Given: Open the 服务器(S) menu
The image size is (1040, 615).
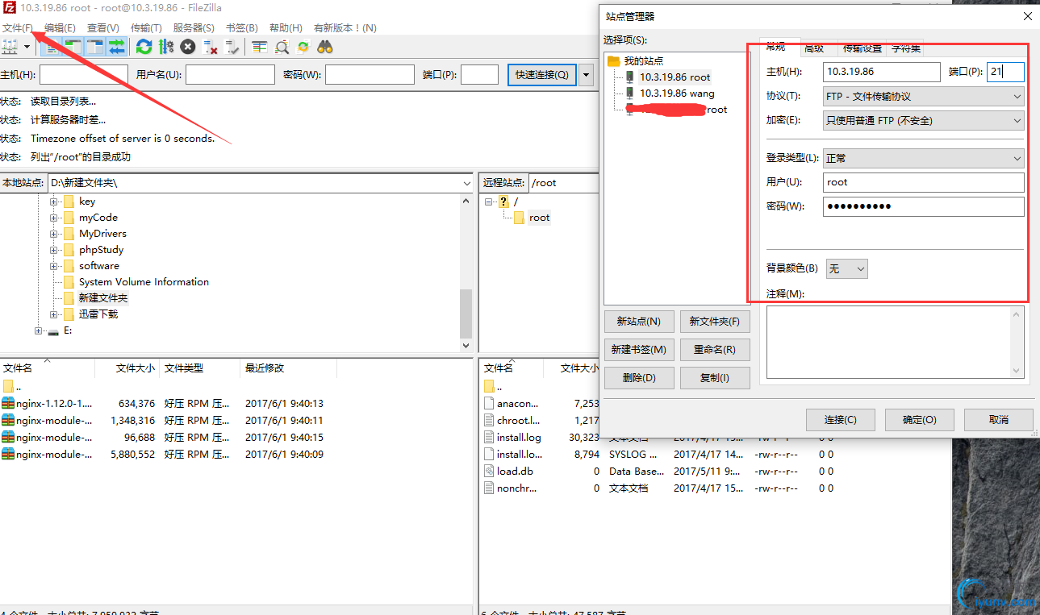Looking at the screenshot, I should click(x=194, y=27).
